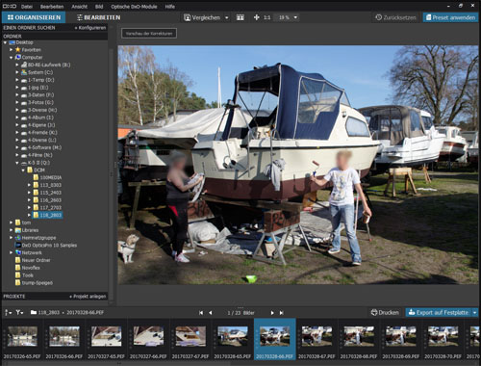Image resolution: width=481 pixels, height=366 pixels.
Task: Open the Vergleichen dropdown arrow
Action: [x=227, y=17]
